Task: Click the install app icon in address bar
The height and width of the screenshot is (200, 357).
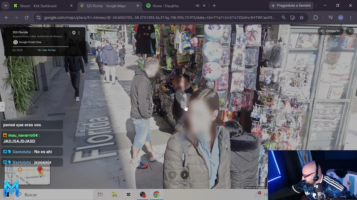Action: click(293, 17)
